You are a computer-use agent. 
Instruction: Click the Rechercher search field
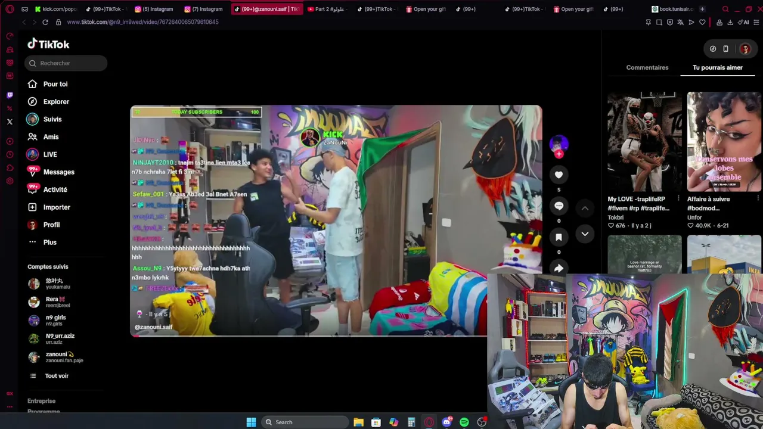pos(66,63)
